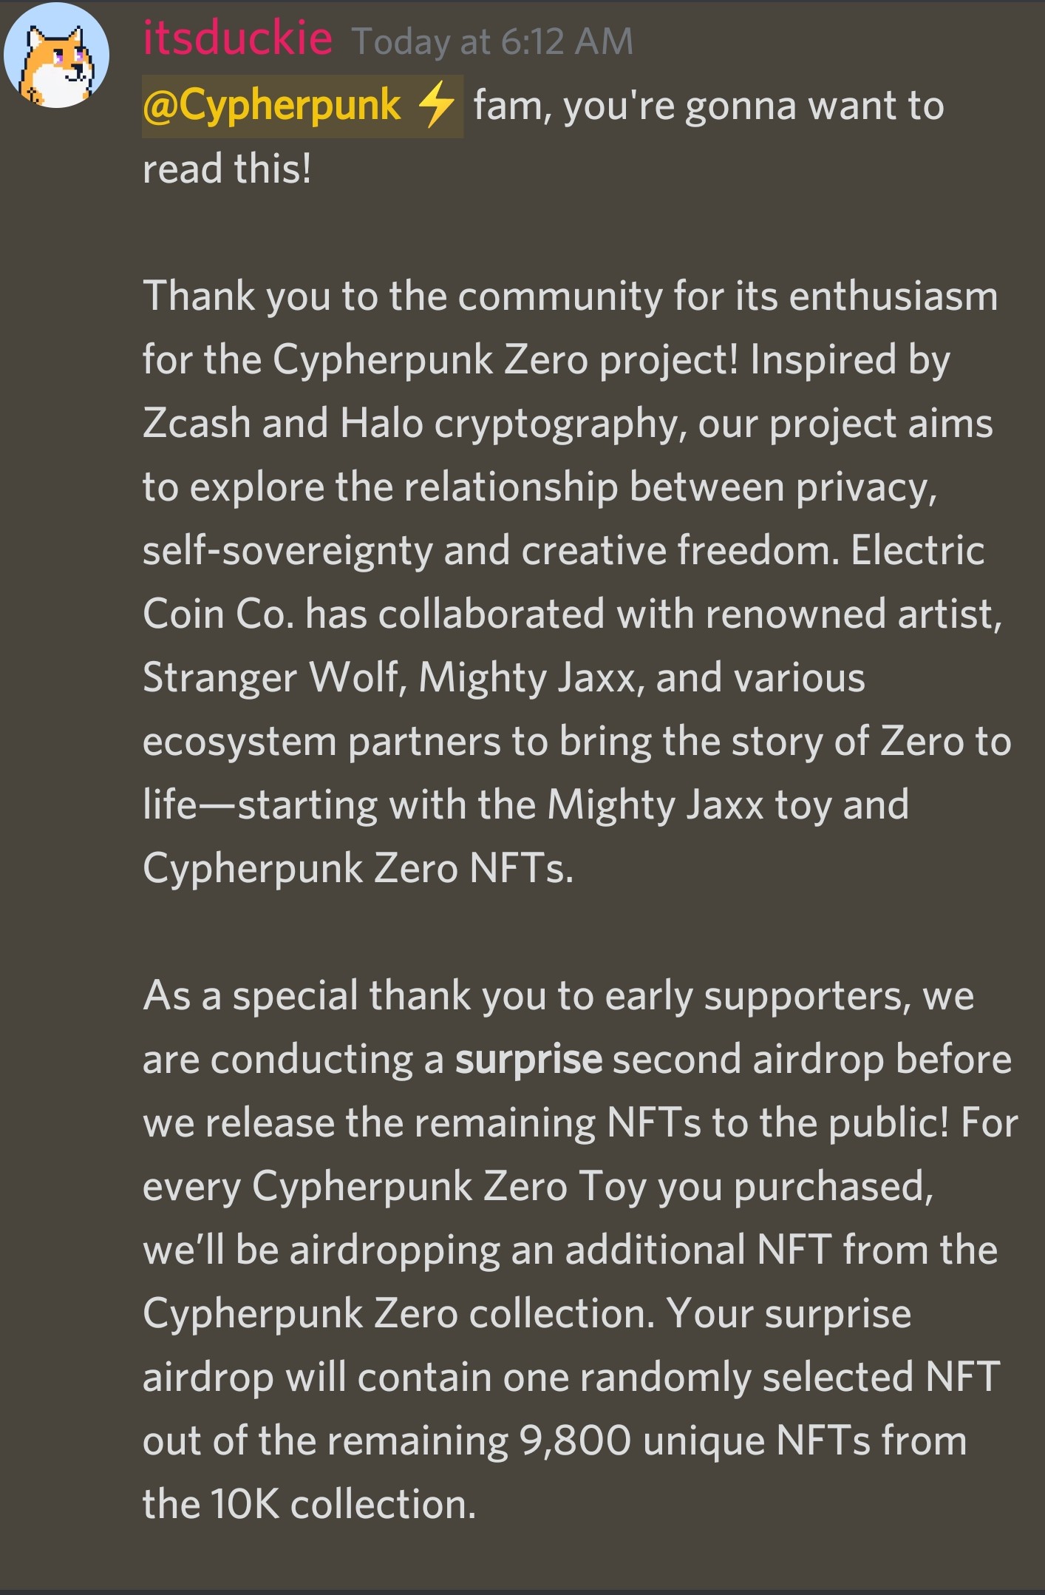Click the number 9,800 in the message
This screenshot has width=1045, height=1595.
tap(575, 1441)
